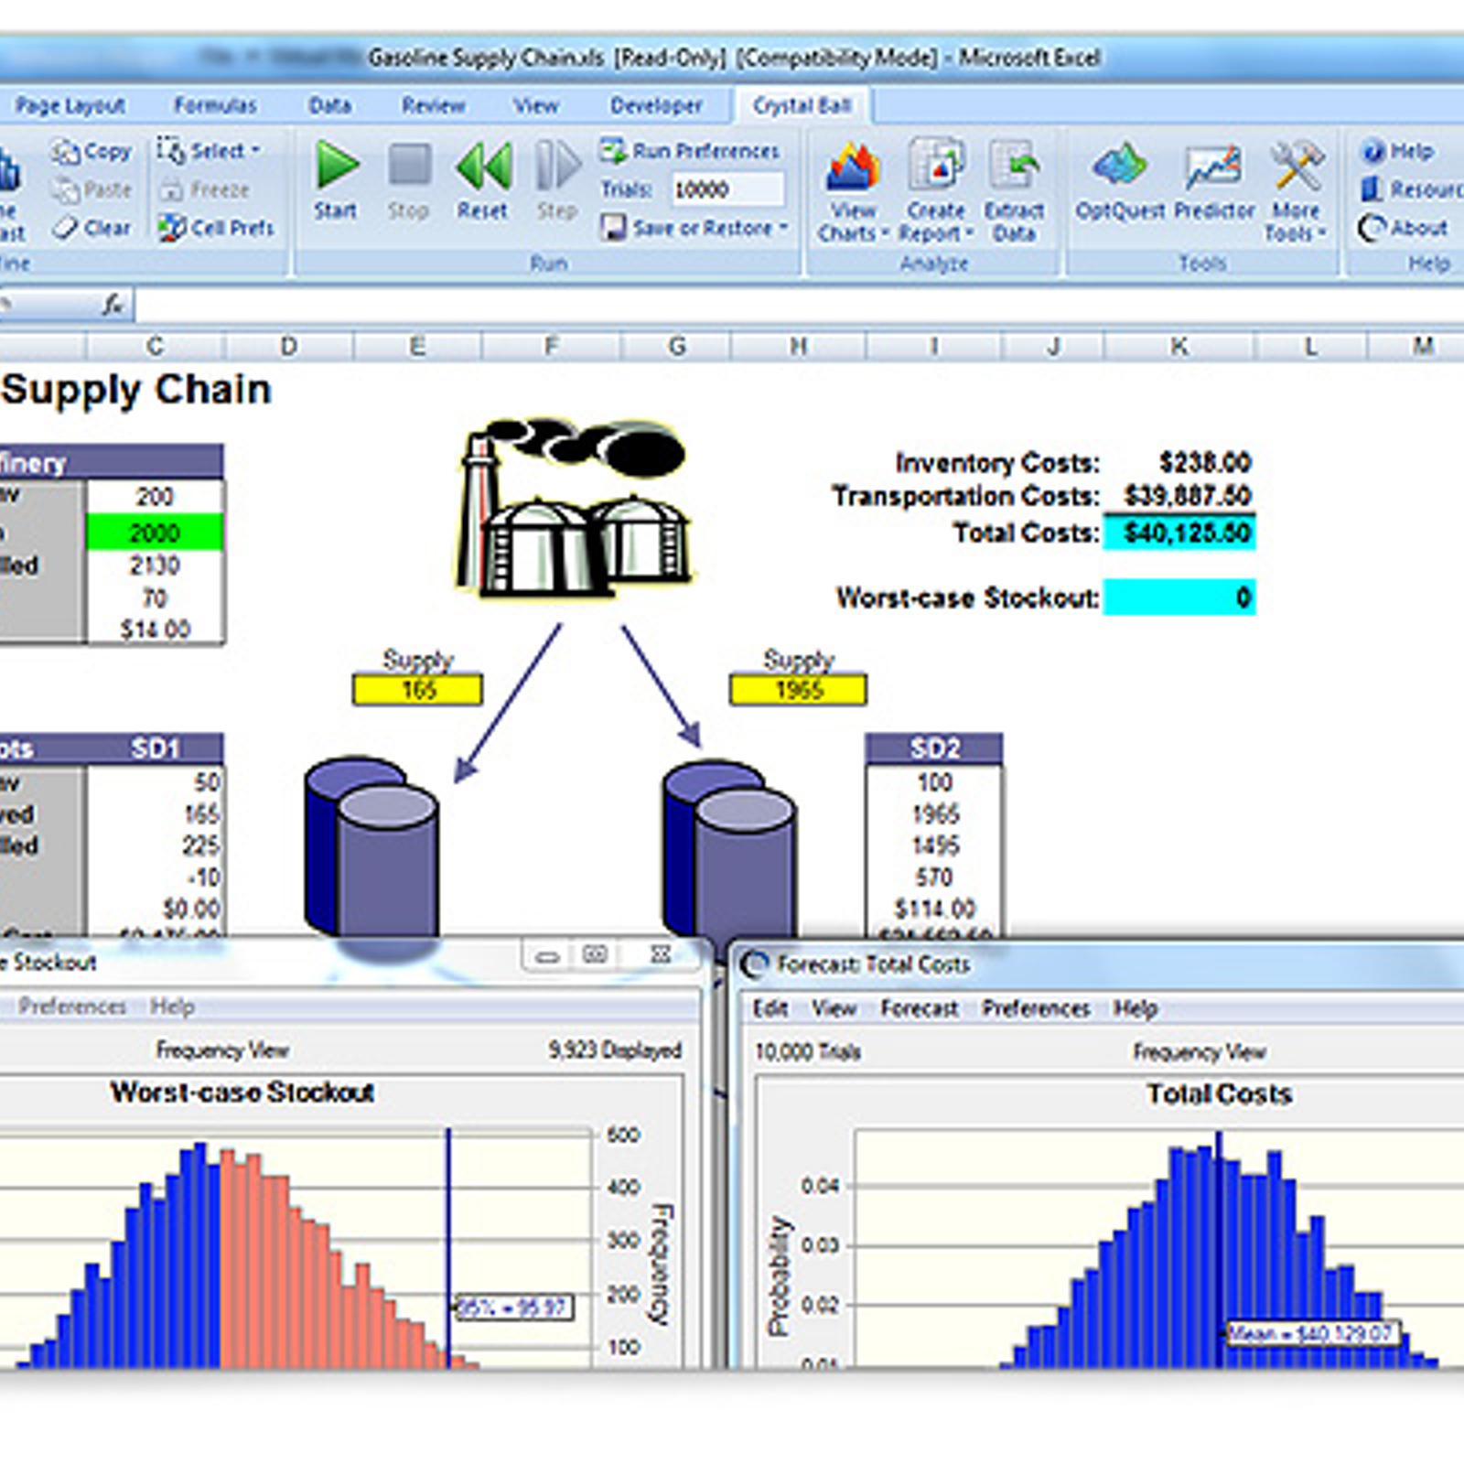Launch OptQuest tool
Viewport: 1464px width, 1464px height.
(1119, 181)
